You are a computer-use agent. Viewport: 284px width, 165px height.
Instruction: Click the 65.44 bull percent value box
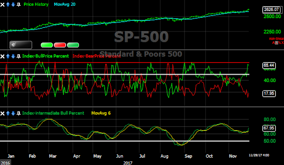(x=269, y=65)
